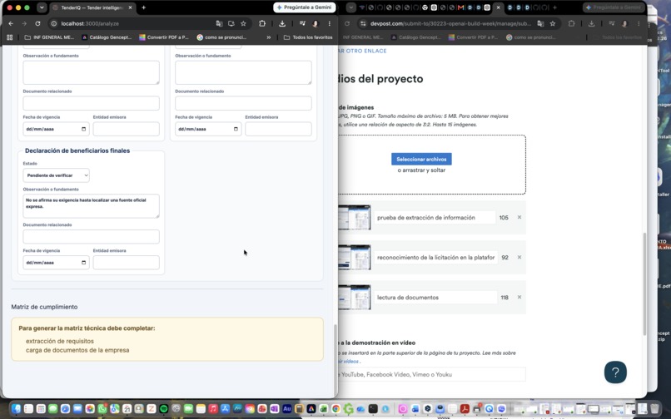
Task: Open Terminal from the dock
Action: point(373,409)
